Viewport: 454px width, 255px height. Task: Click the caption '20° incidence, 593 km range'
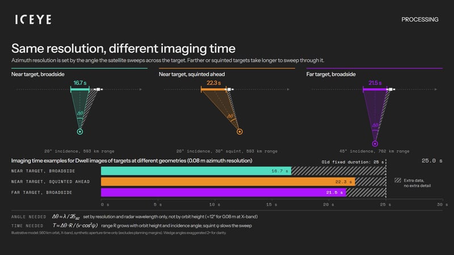click(x=79, y=151)
